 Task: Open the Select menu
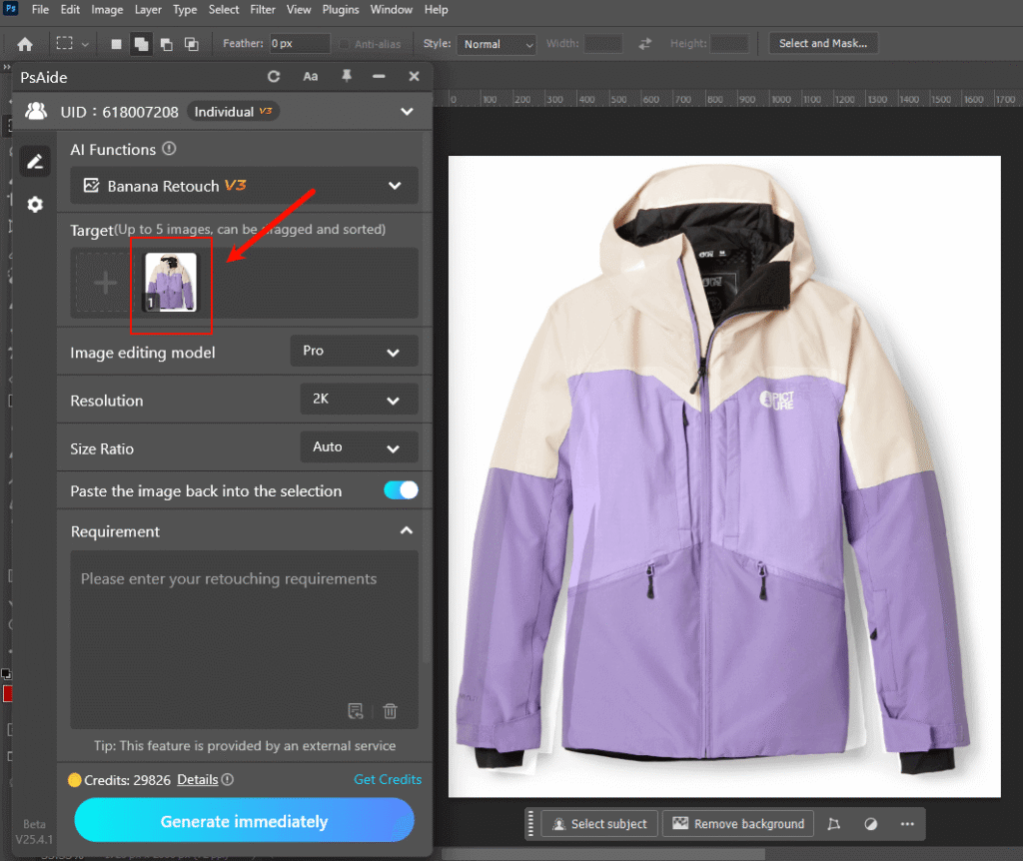click(x=224, y=9)
